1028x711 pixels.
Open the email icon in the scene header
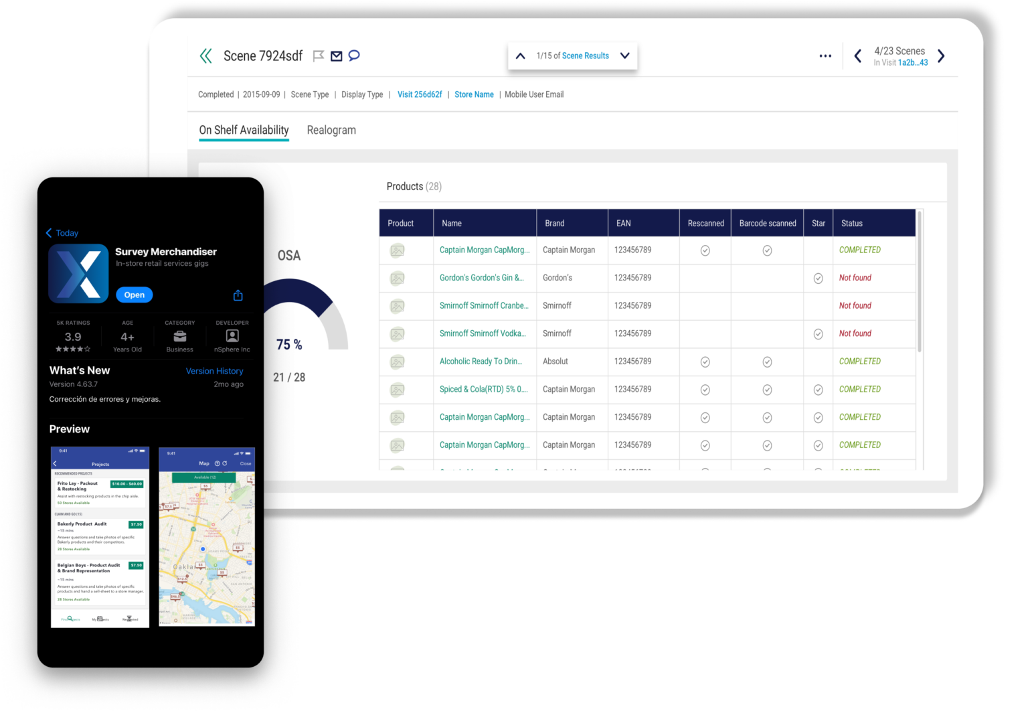point(337,56)
